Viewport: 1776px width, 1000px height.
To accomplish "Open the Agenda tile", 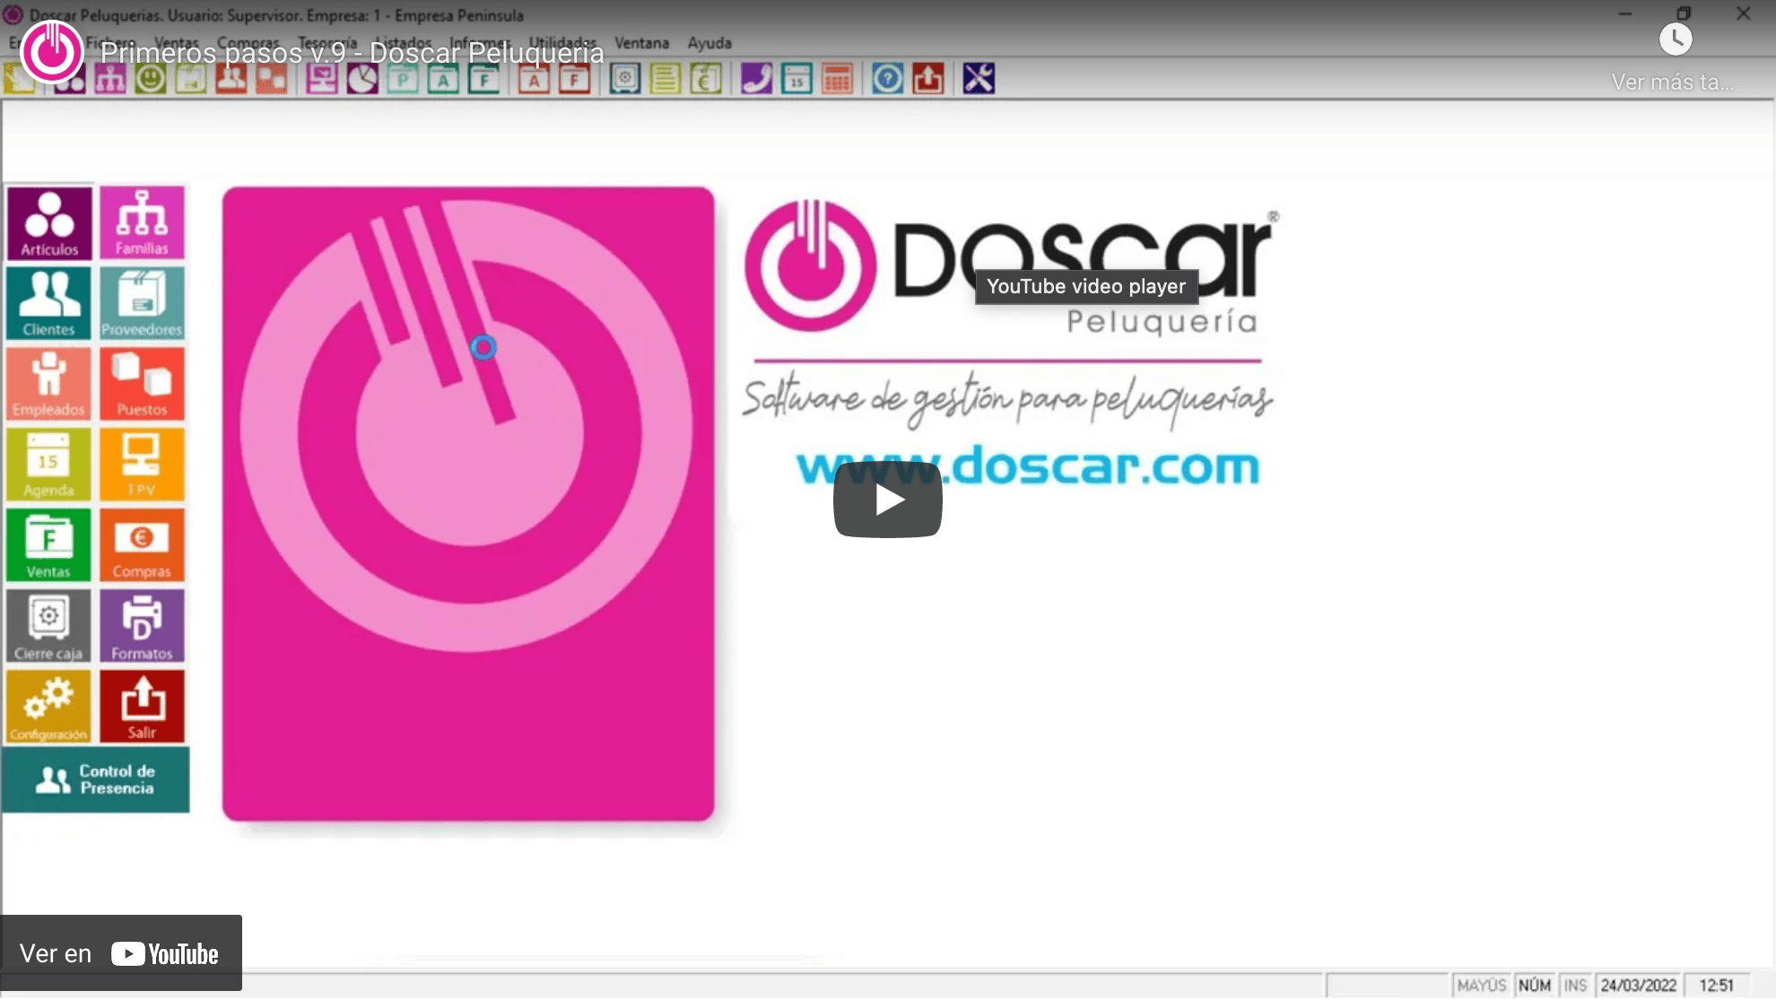I will [x=49, y=465].
